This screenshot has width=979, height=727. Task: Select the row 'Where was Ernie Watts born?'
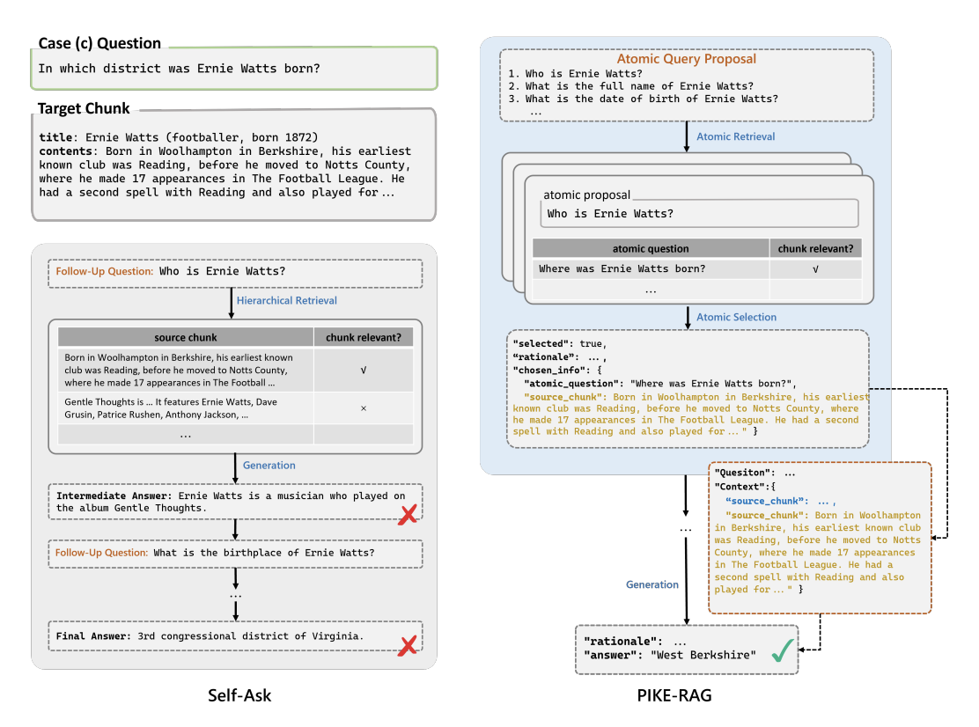696,269
